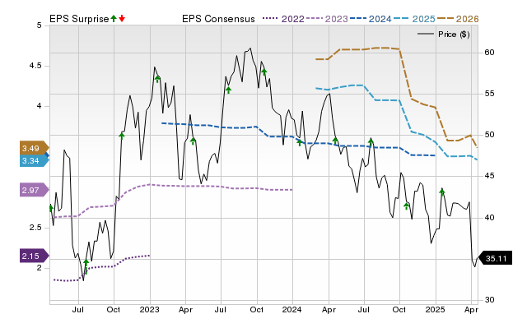527x314 pixels.
Task: Toggle the 2022 EPS consensus legend entry
Action: click(283, 19)
